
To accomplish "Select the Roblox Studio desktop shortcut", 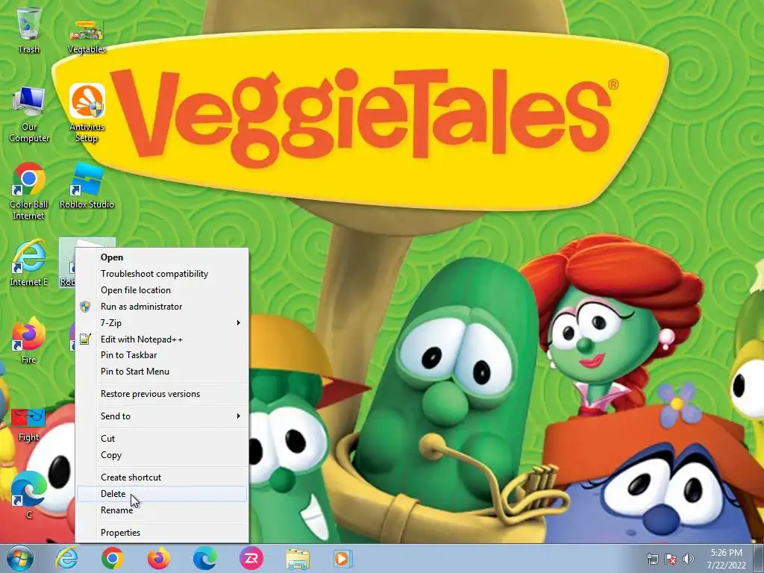I will coord(87,186).
